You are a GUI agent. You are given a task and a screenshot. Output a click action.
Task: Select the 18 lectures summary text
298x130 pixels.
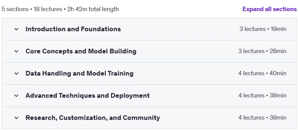[x=48, y=9]
